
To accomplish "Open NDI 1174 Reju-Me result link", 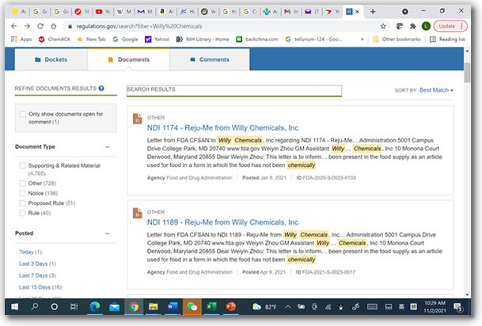I will click(x=222, y=128).
